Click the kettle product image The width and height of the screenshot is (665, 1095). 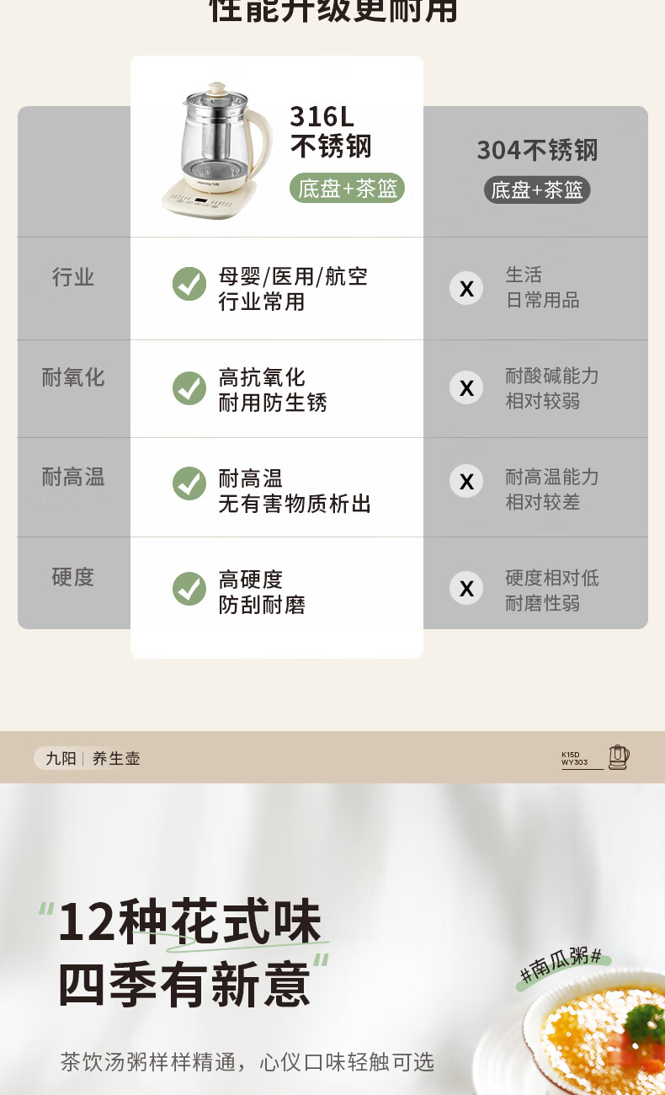(x=217, y=153)
